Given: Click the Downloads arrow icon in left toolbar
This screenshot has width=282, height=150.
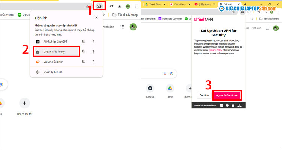Looking at the screenshot, I should pyautogui.click(x=120, y=6).
